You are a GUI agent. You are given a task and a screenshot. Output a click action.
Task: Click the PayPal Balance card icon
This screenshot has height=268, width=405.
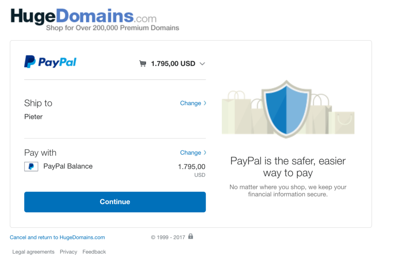pyautogui.click(x=31, y=166)
